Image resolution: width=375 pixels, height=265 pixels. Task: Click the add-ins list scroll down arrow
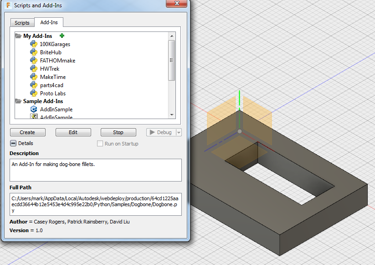[x=172, y=115]
